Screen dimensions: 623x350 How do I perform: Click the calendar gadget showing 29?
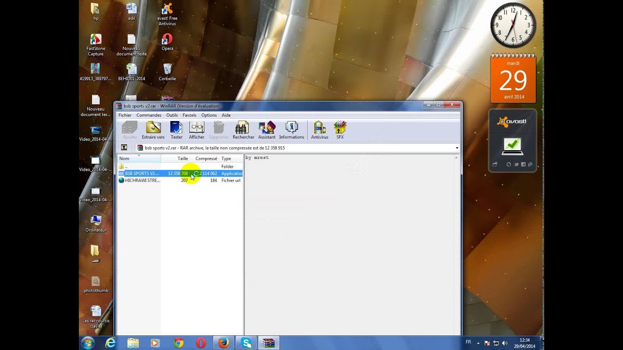pos(513,79)
